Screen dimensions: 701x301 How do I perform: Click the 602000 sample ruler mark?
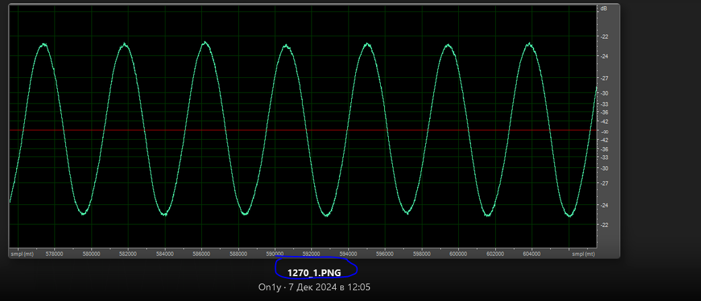(495, 254)
